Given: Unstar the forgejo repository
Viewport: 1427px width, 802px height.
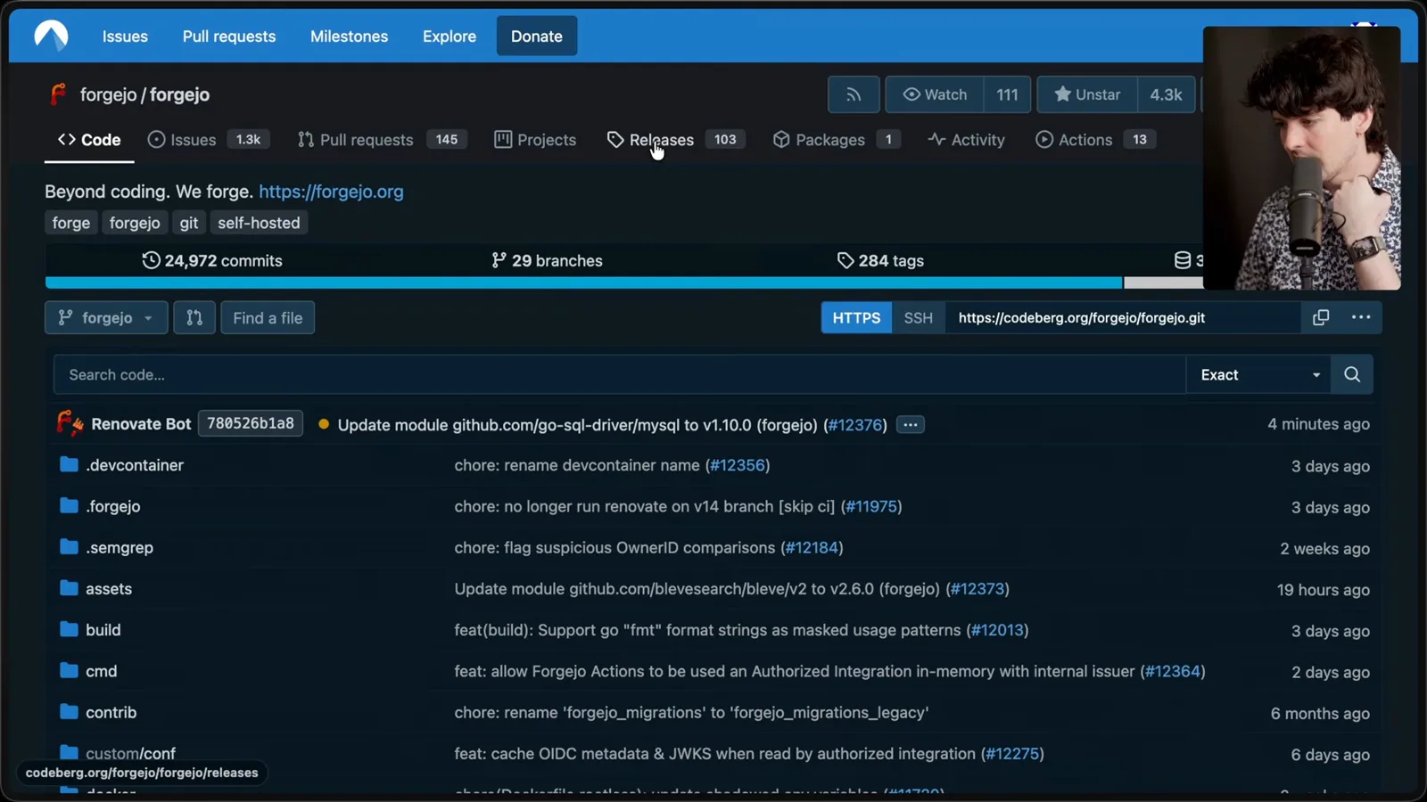Looking at the screenshot, I should pos(1087,94).
